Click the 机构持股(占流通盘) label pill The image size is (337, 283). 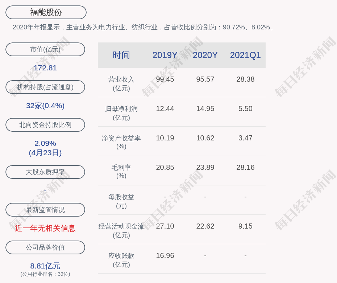pyautogui.click(x=45, y=87)
